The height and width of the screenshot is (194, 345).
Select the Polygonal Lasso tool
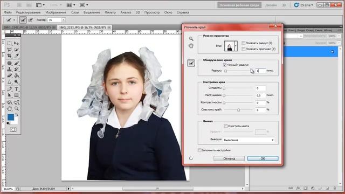tap(10, 50)
